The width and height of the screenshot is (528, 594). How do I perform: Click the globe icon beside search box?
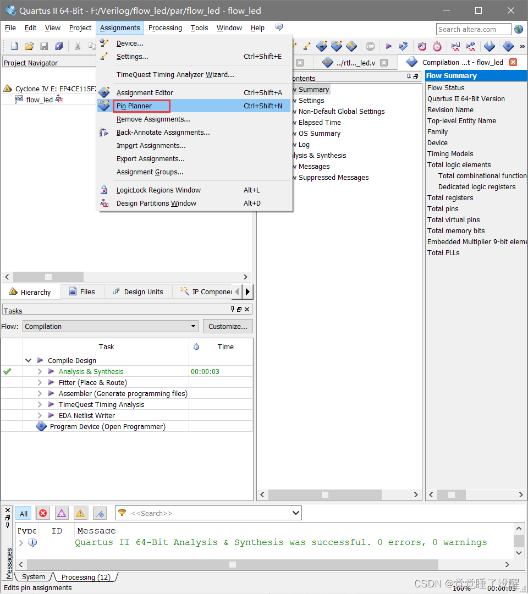coord(519,29)
